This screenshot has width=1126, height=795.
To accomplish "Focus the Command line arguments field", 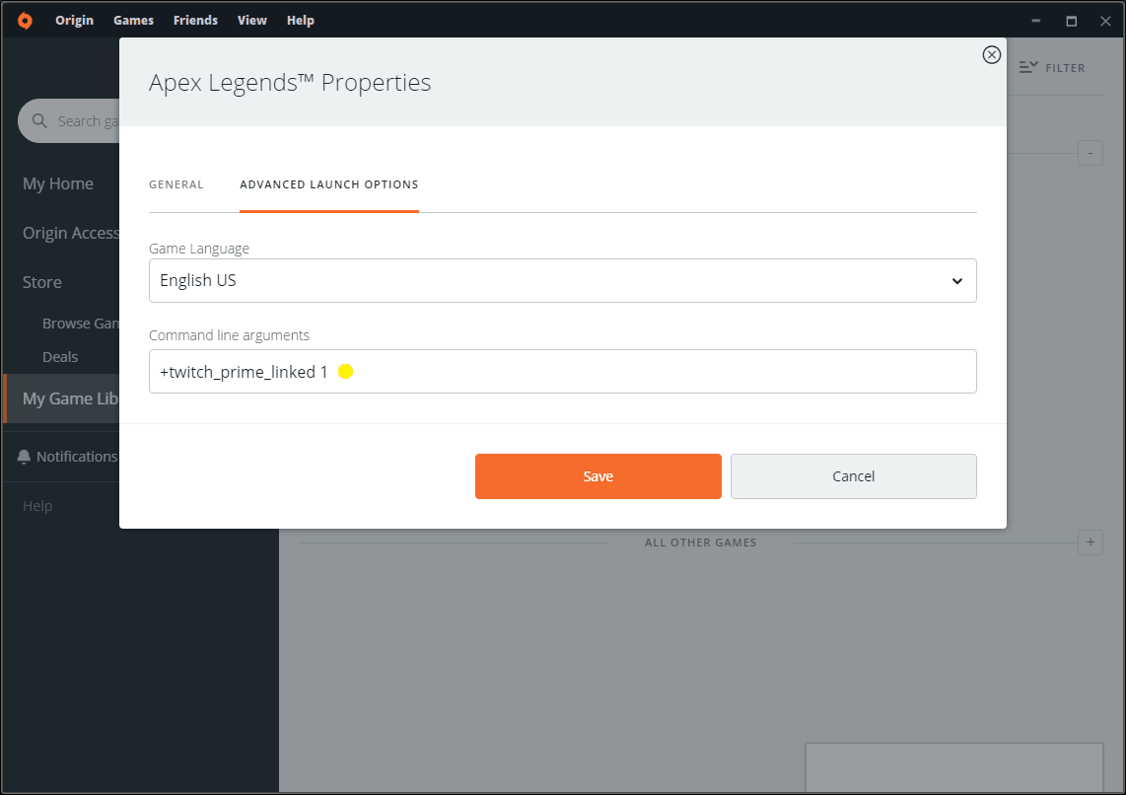I will (x=562, y=371).
